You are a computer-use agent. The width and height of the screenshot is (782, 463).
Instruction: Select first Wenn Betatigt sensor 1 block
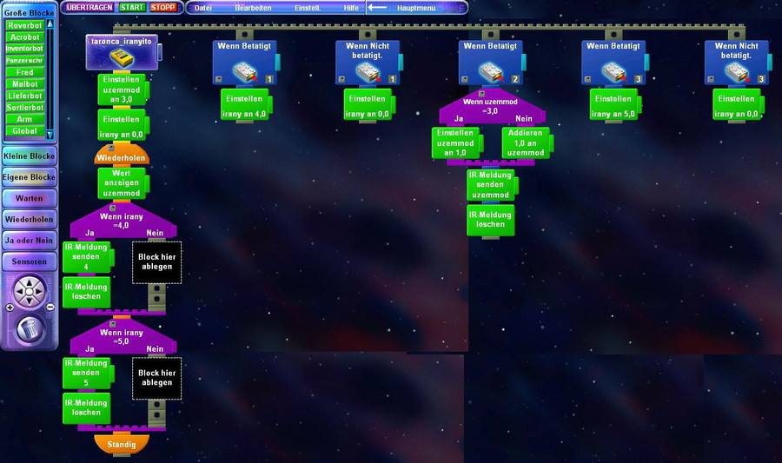[x=244, y=63]
